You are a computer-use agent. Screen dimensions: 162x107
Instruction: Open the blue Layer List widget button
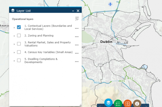tap(108, 103)
